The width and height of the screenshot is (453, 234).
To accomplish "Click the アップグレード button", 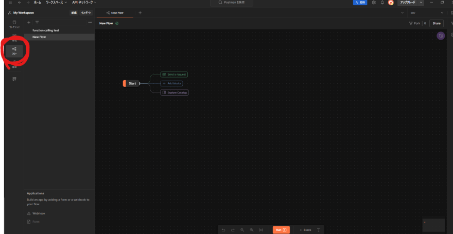I will tap(408, 2).
